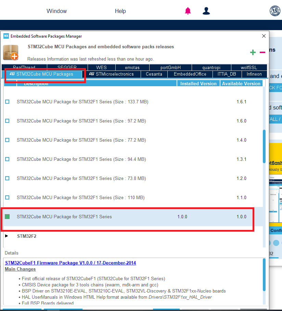Select the STM32F2 tree item label
This screenshot has height=311, width=282.
pos(27,236)
